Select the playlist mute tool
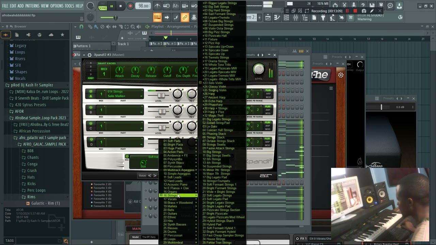Viewport: 436px width, 245px height. tap(108, 27)
